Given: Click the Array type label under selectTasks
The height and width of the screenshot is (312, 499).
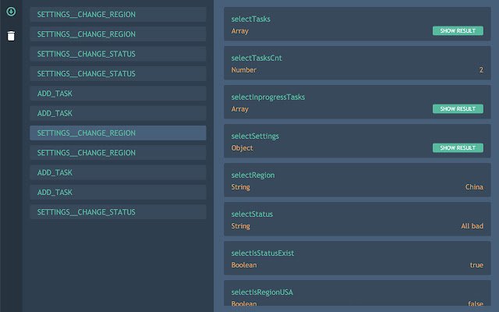Looking at the screenshot, I should pos(240,31).
